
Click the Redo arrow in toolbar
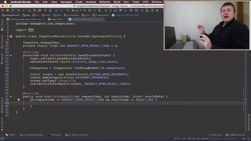coord(24,11)
